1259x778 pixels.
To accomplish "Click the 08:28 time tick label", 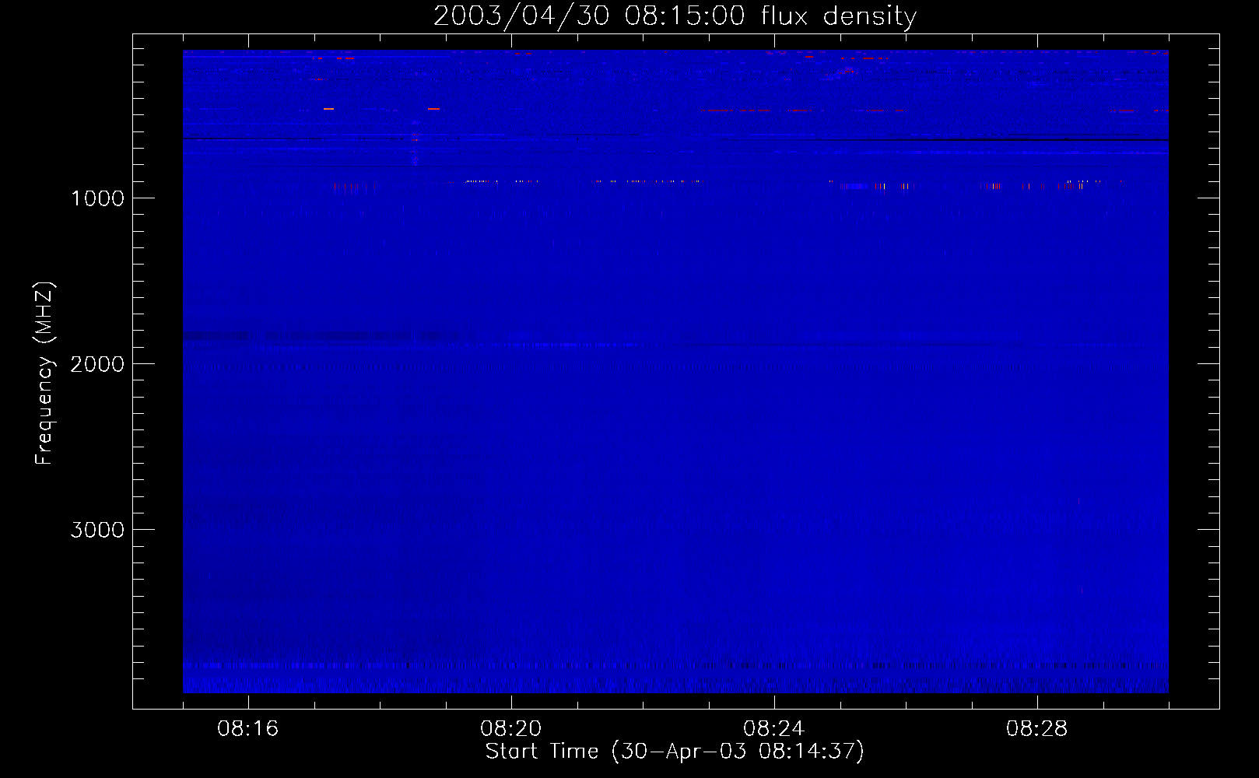I will (x=1037, y=728).
